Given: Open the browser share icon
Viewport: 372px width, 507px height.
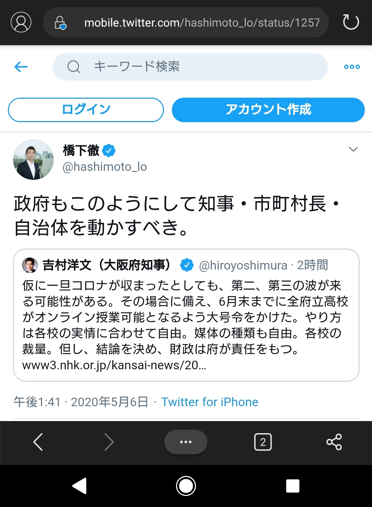Looking at the screenshot, I should (x=334, y=442).
